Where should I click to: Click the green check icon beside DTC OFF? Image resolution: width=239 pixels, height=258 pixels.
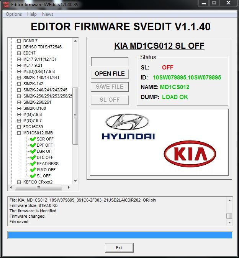point(33,157)
